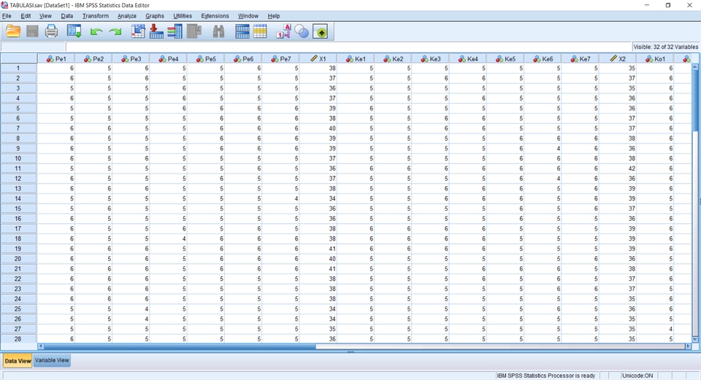Viewport: 701px width, 380px height.
Task: Open the Data menu
Action: (66, 15)
